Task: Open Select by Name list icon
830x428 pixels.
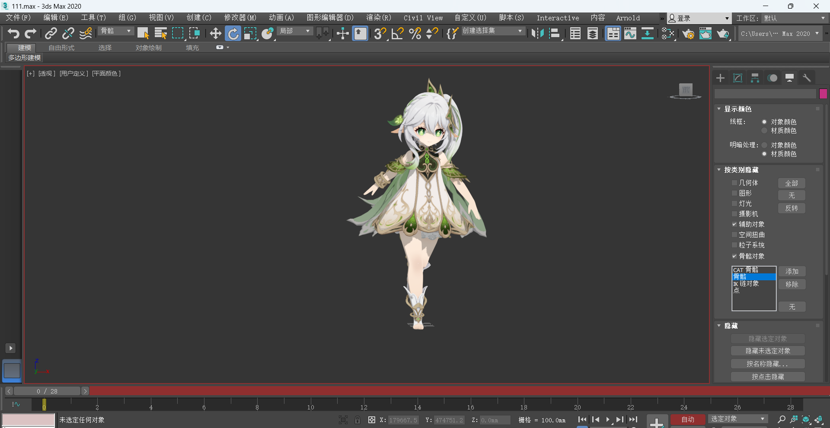Action: 160,33
